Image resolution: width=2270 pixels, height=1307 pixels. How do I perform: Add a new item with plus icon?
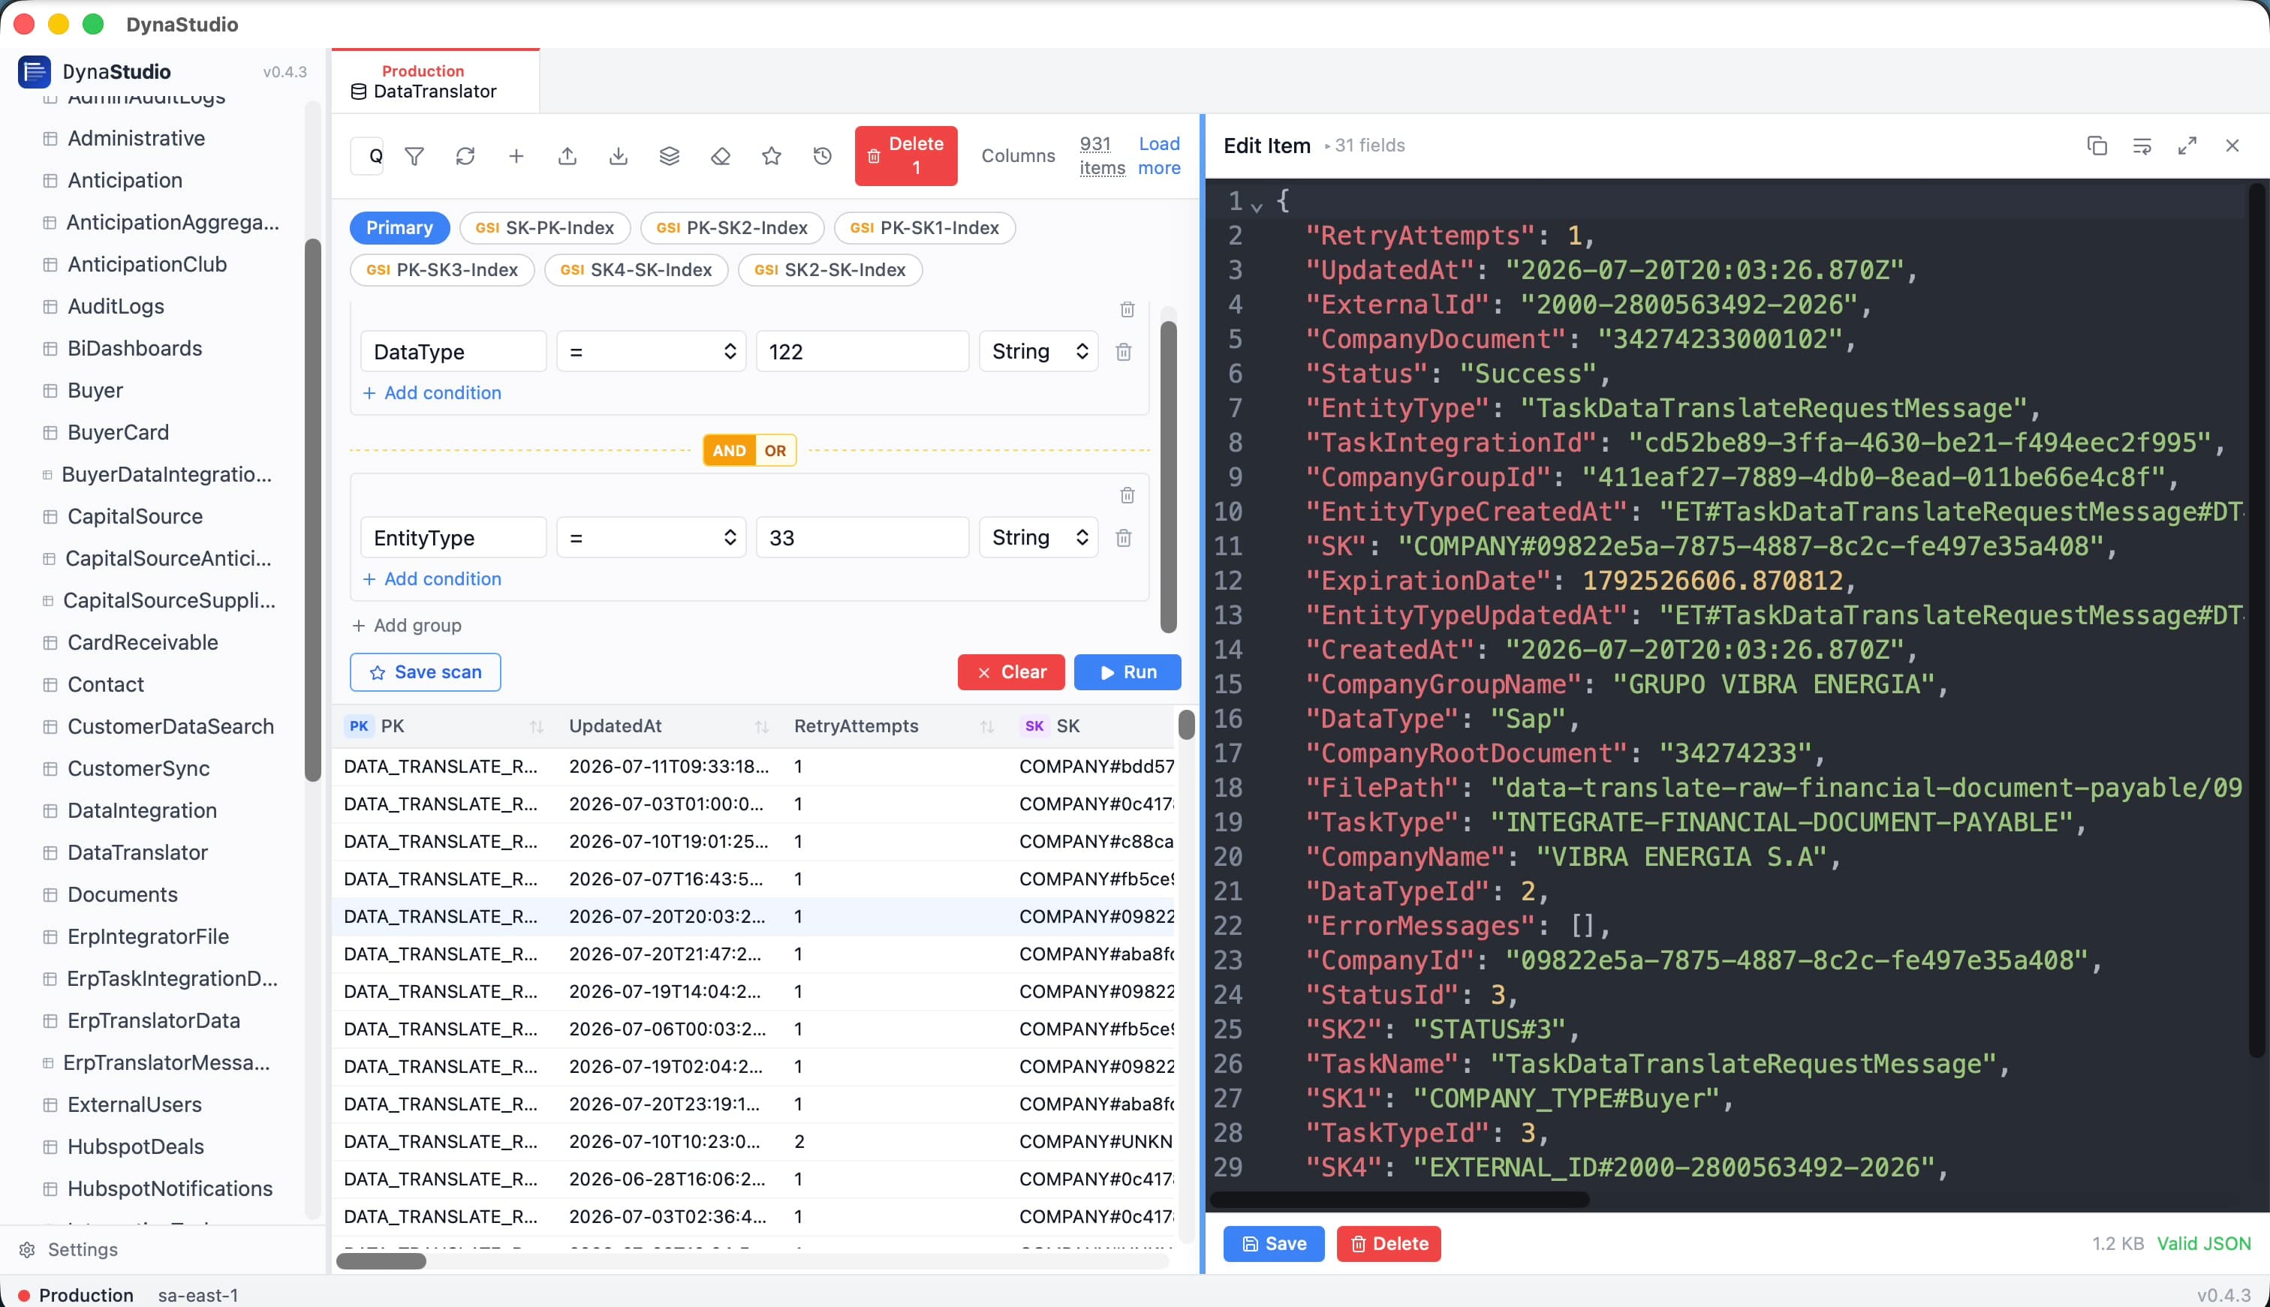click(516, 156)
